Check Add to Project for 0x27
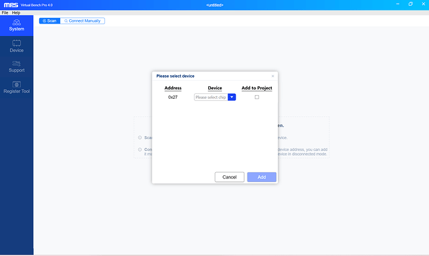Screen dimensions: 429x256 pyautogui.click(x=257, y=97)
